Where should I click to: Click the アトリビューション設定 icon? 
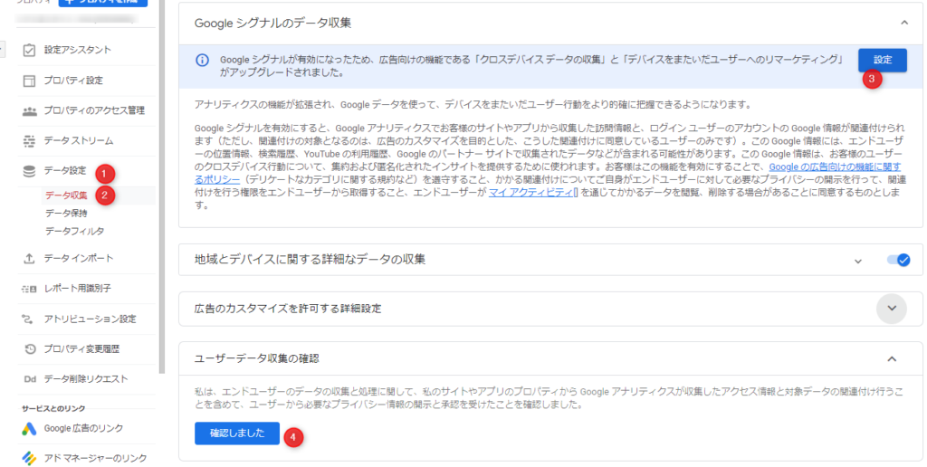coord(28,319)
